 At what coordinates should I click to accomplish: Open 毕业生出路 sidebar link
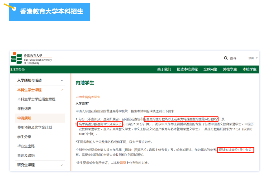tap(26, 146)
